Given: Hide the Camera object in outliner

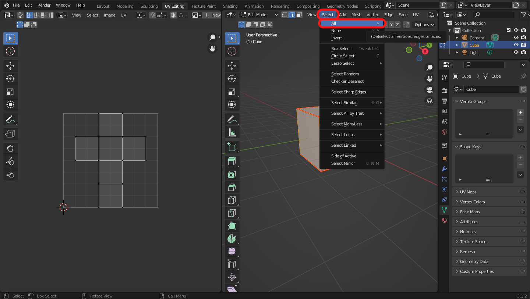Looking at the screenshot, I should [x=516, y=38].
